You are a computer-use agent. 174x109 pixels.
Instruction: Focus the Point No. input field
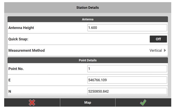127,69
